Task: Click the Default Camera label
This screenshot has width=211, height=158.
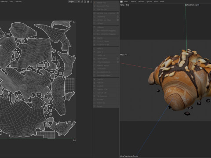Action: [x=191, y=5]
